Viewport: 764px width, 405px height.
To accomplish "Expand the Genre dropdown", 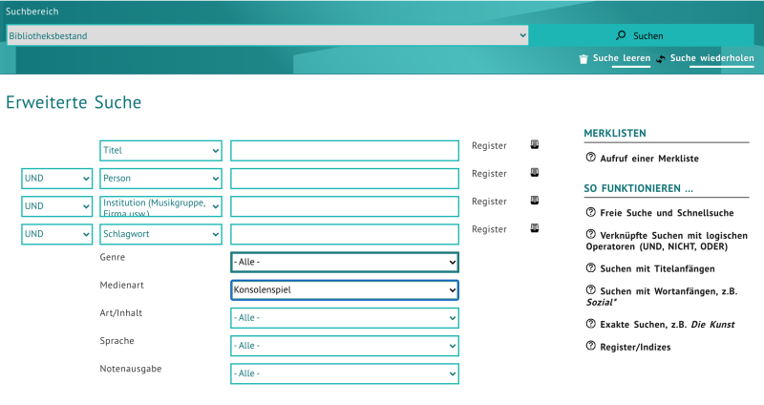I will 344,263.
